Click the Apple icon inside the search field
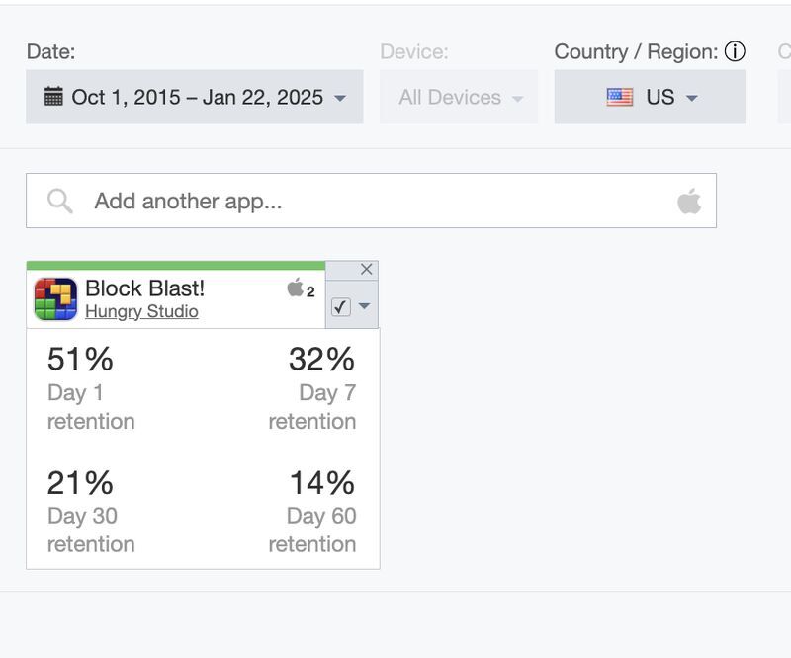The width and height of the screenshot is (791, 658). 689,202
